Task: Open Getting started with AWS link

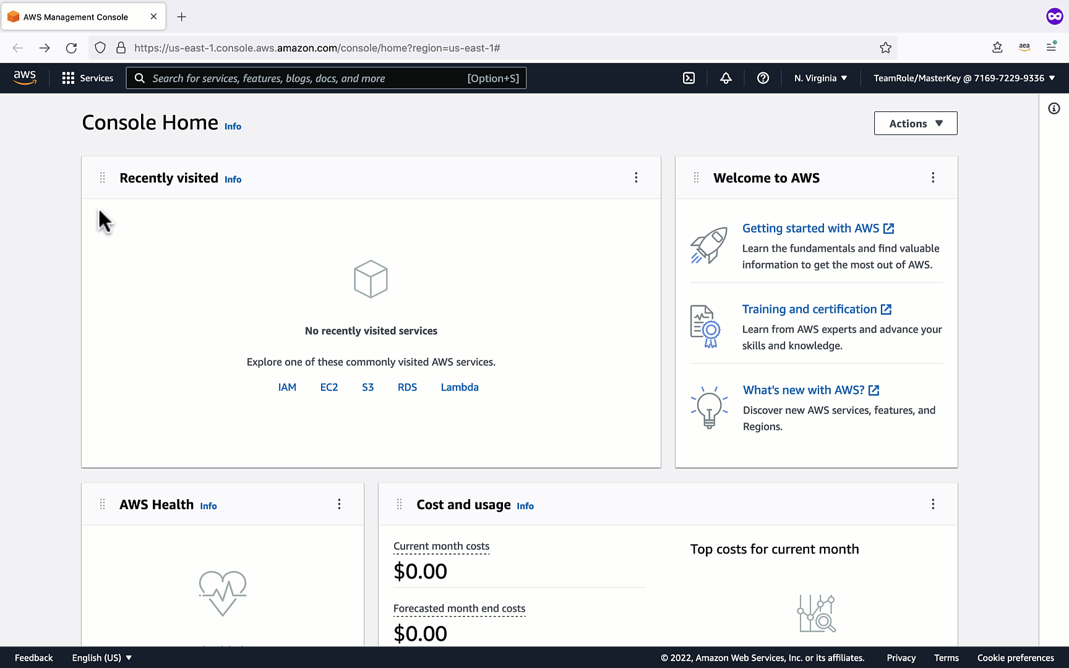Action: 818,228
